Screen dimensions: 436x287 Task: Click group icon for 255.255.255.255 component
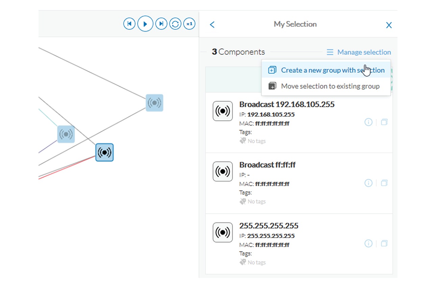tap(384, 244)
